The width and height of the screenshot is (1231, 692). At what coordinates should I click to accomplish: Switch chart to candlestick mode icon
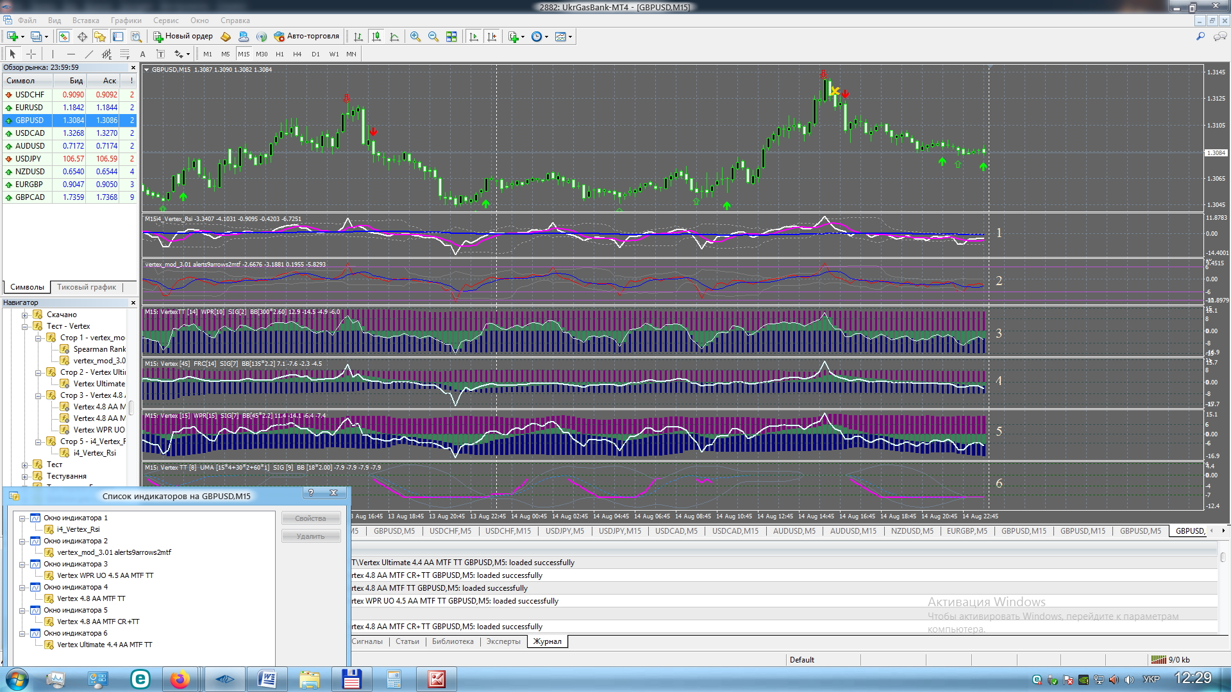tap(376, 37)
